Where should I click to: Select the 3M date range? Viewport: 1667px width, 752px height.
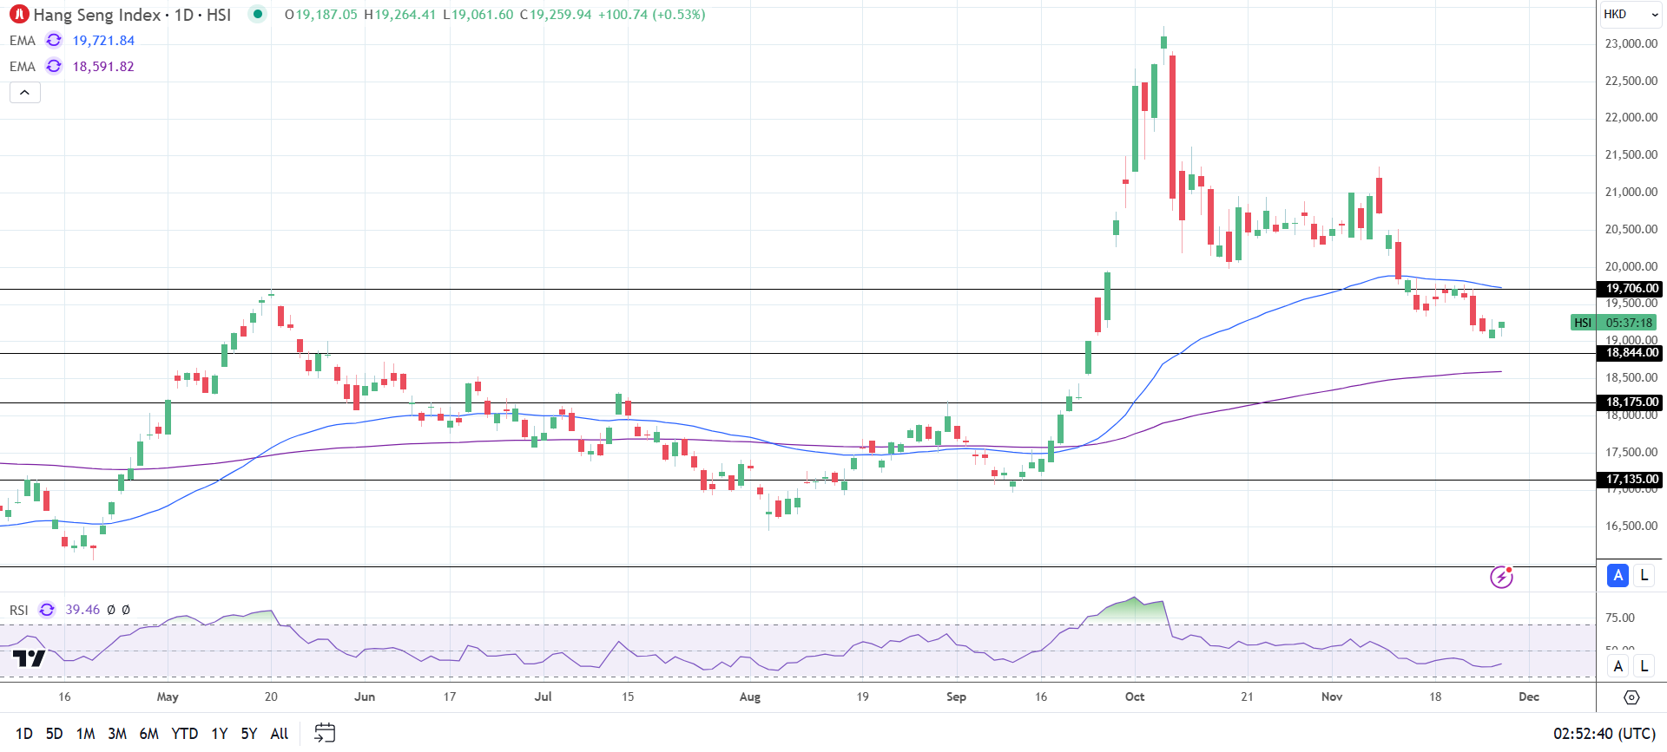point(117,734)
